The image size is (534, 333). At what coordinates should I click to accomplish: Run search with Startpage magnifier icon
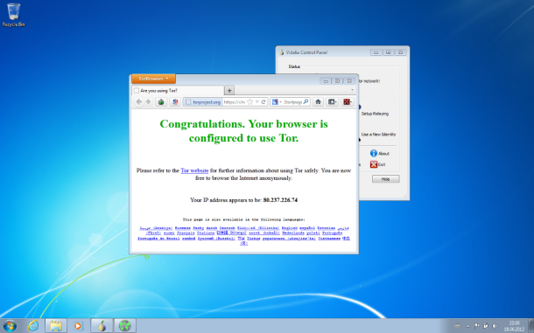[x=306, y=101]
